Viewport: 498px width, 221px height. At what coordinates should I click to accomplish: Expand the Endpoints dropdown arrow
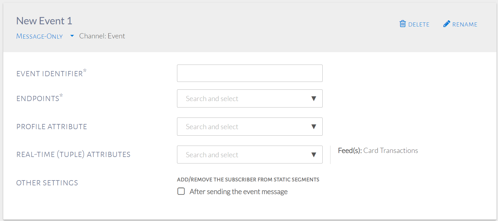314,99
